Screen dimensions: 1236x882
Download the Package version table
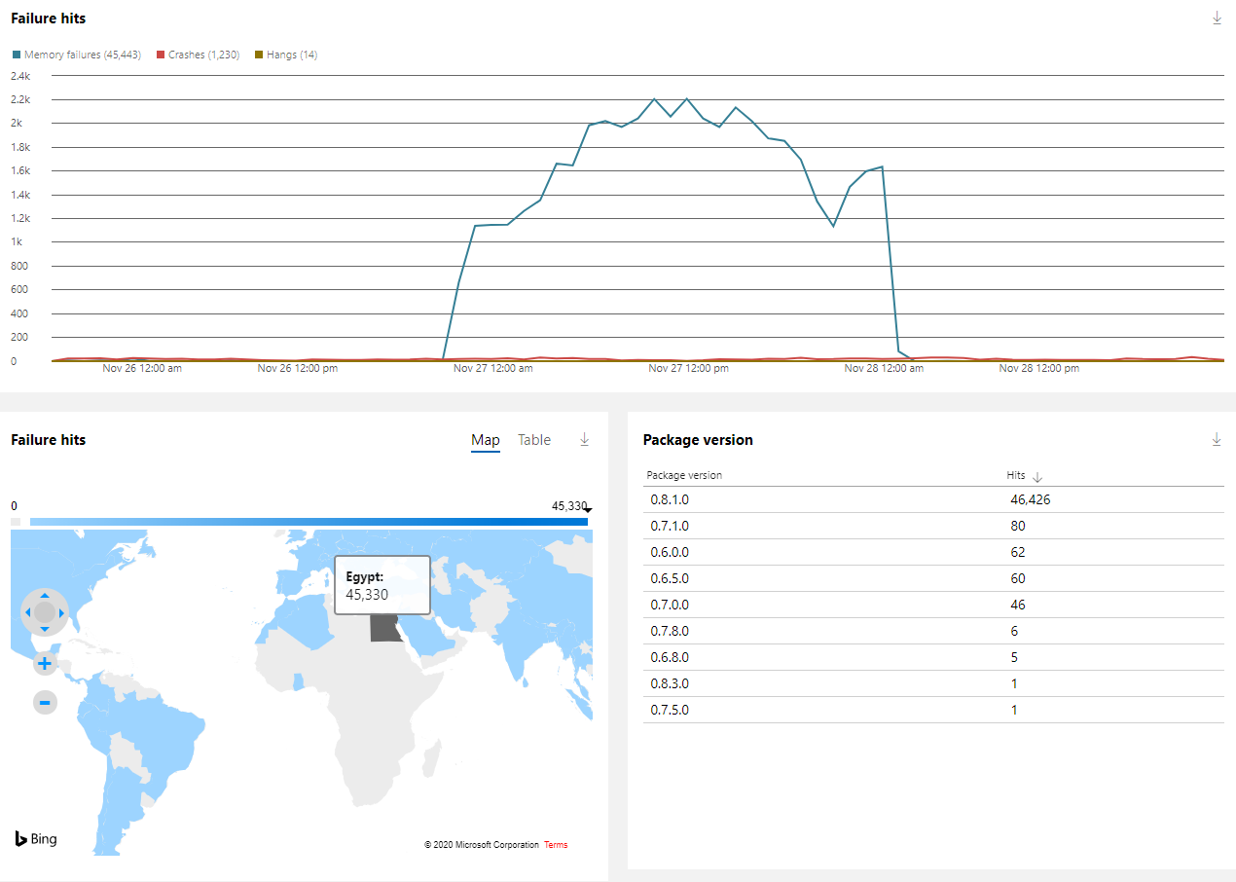point(1217,439)
